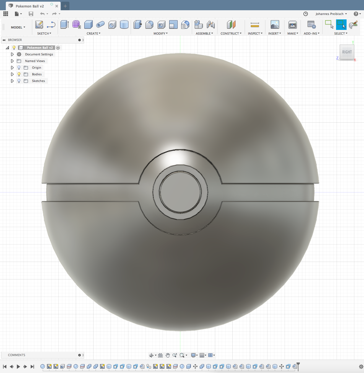Expand the COMMENTS panel button

(x=79, y=355)
